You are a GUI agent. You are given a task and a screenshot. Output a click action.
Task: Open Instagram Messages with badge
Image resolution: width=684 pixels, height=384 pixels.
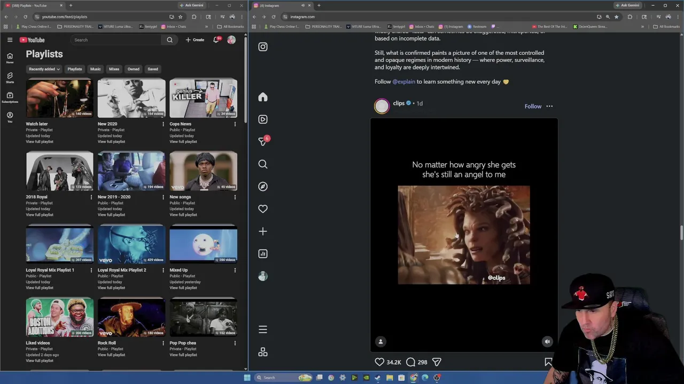click(x=263, y=141)
